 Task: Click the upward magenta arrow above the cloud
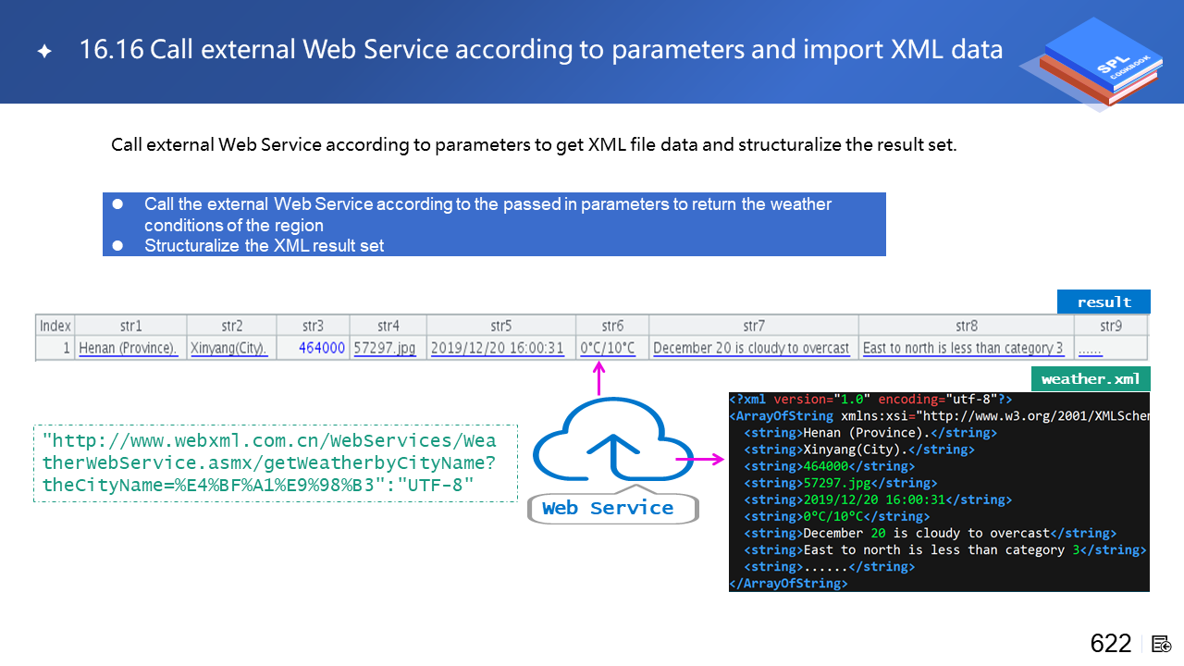(x=598, y=379)
